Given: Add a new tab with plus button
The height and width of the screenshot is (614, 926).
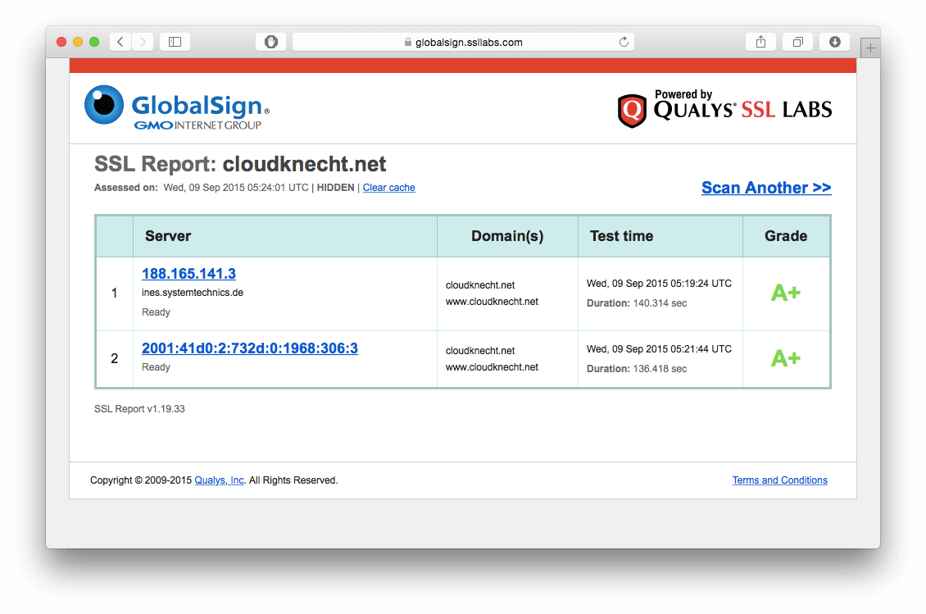Looking at the screenshot, I should pos(870,48).
